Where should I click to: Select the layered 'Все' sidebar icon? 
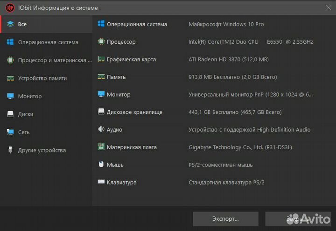point(10,24)
